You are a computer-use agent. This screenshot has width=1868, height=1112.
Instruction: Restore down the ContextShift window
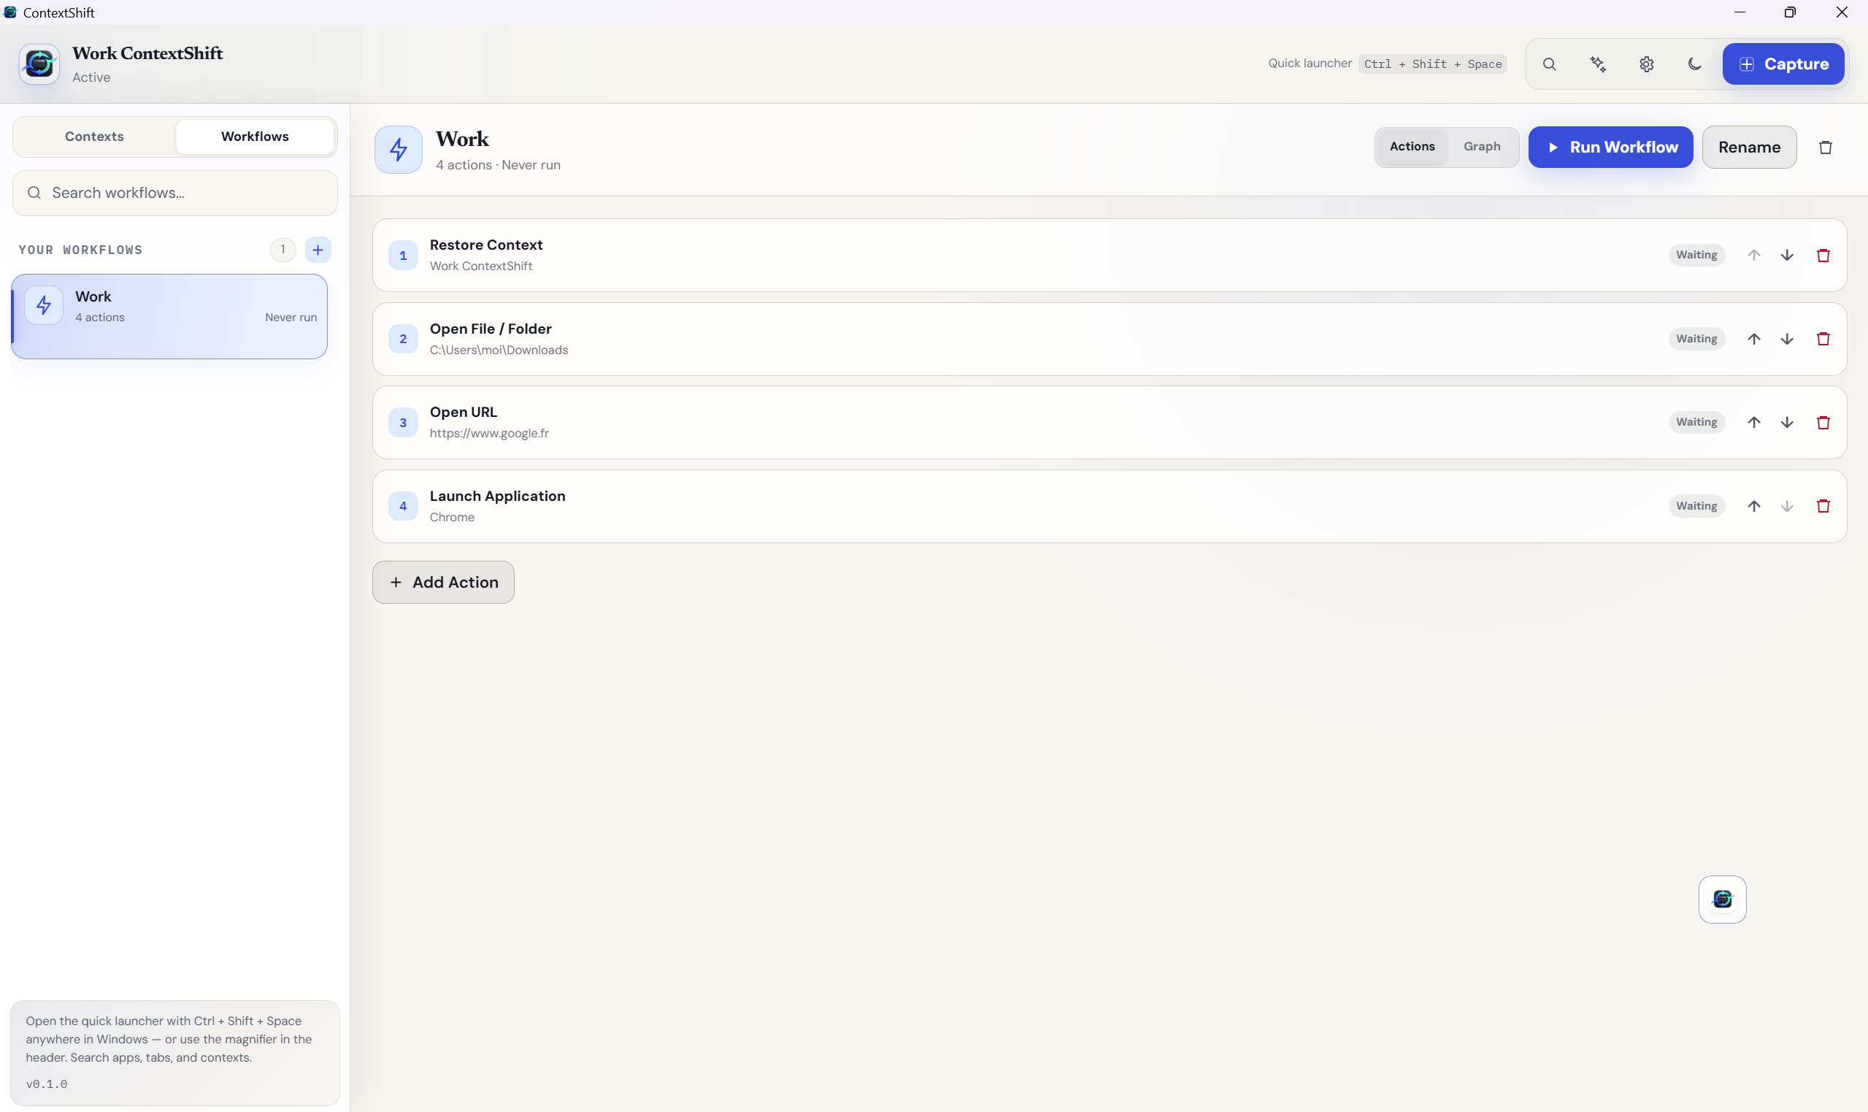1789,12
